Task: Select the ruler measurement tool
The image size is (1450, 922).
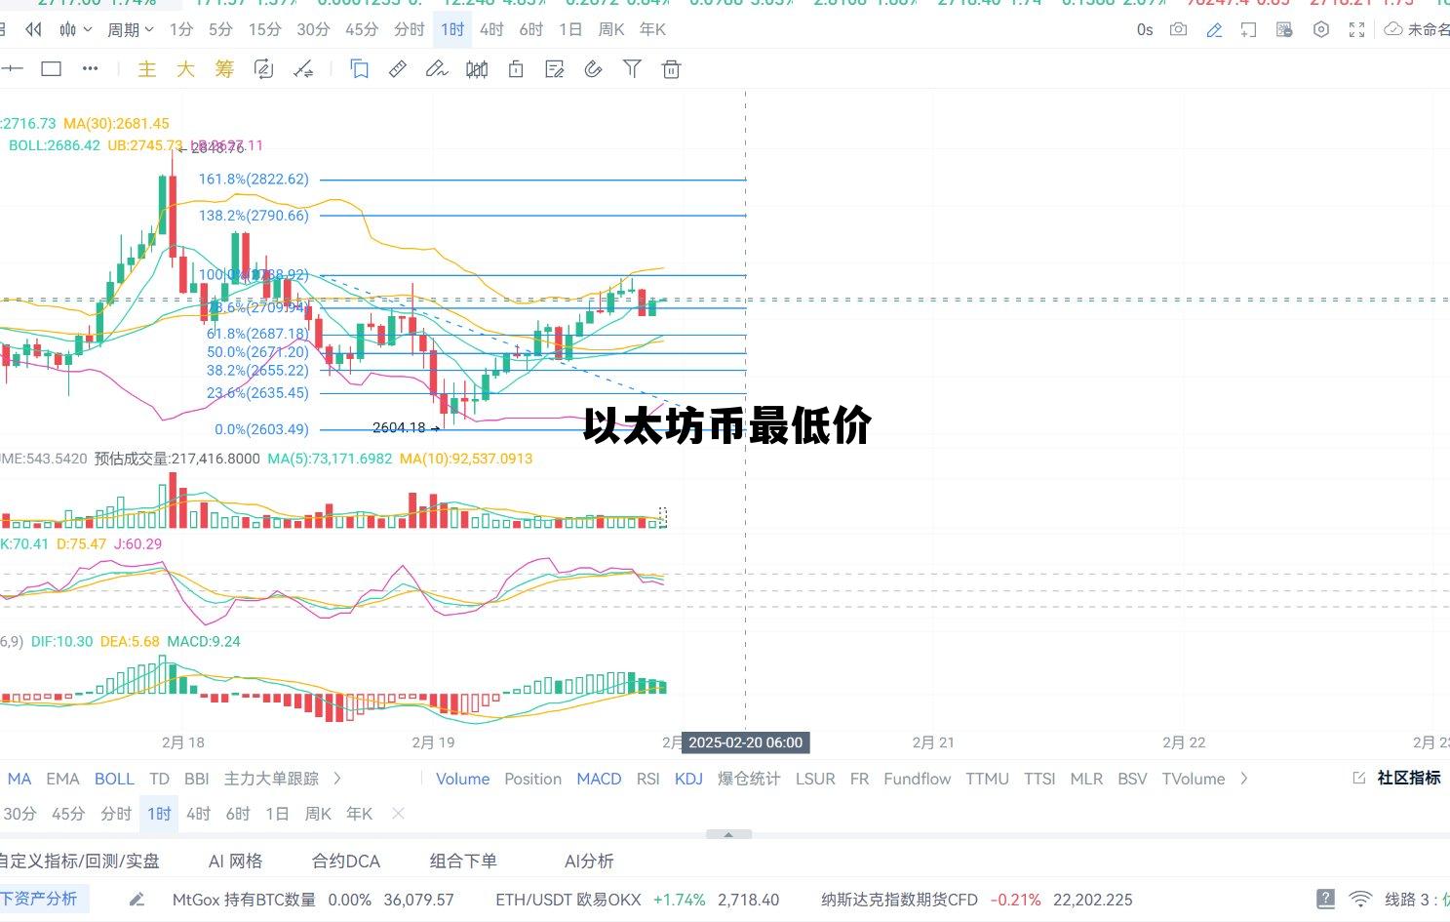Action: click(x=398, y=69)
